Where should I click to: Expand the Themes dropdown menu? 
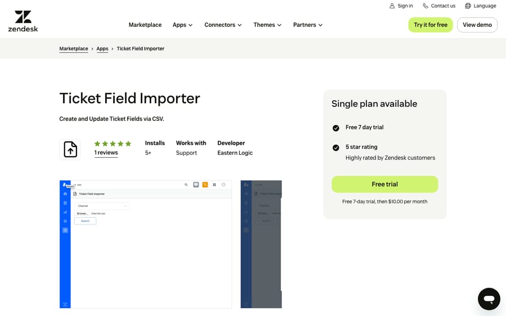tap(267, 25)
